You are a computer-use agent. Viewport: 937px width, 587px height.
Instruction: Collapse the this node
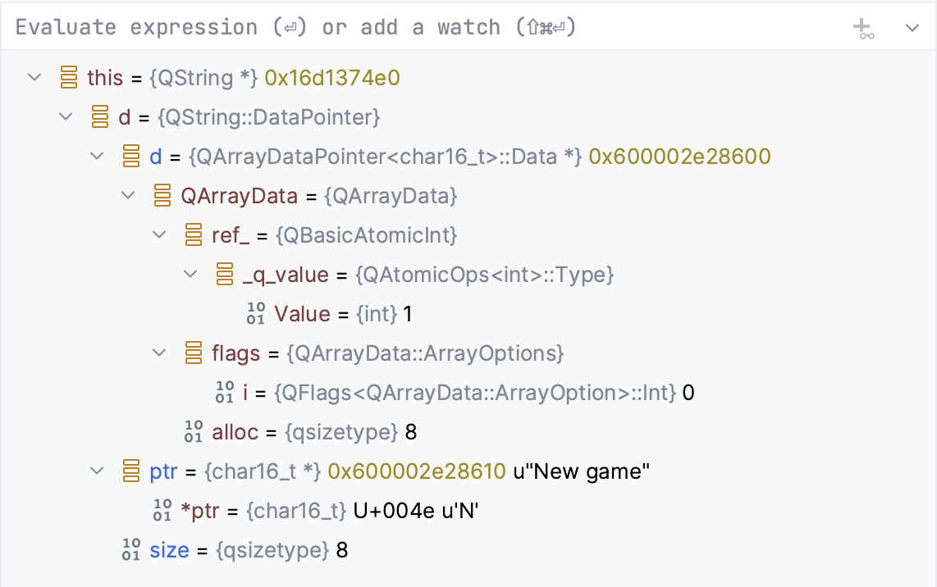[x=34, y=77]
